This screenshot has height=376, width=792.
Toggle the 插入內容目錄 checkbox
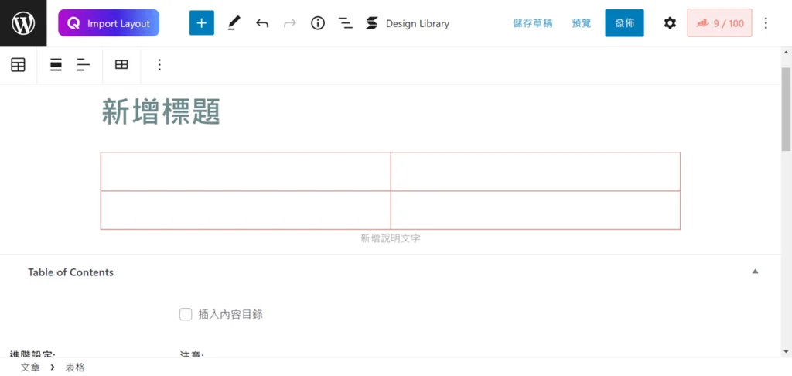point(186,314)
